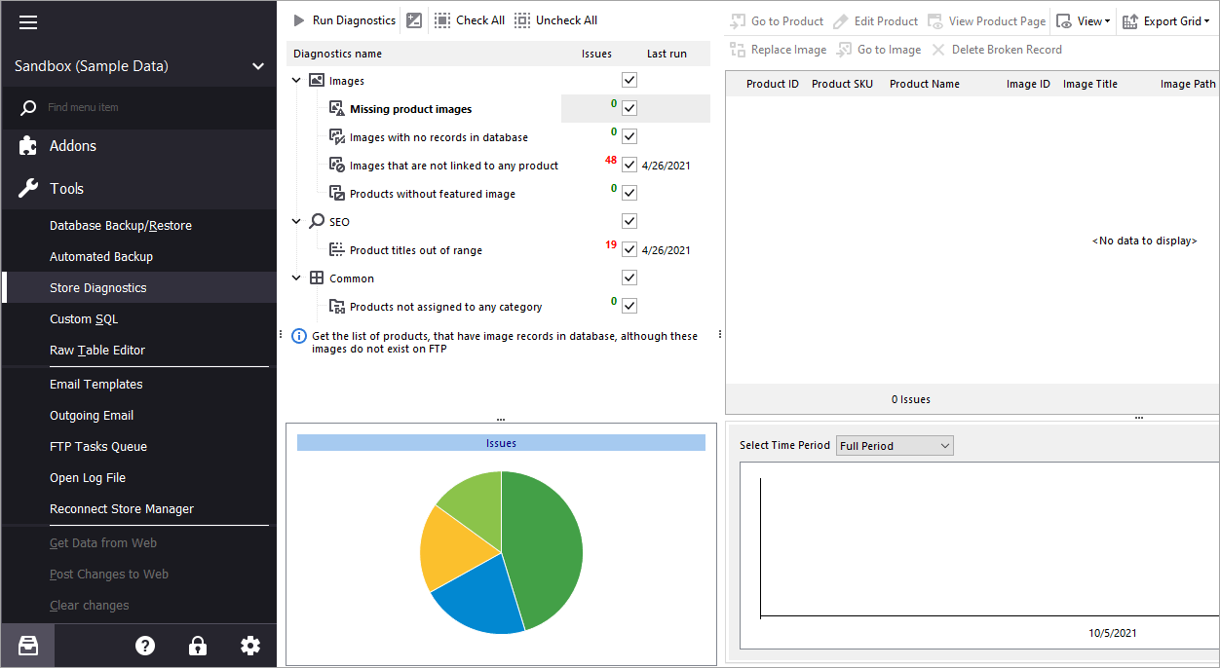Toggle the Product titles out of range checkbox

pyautogui.click(x=629, y=249)
